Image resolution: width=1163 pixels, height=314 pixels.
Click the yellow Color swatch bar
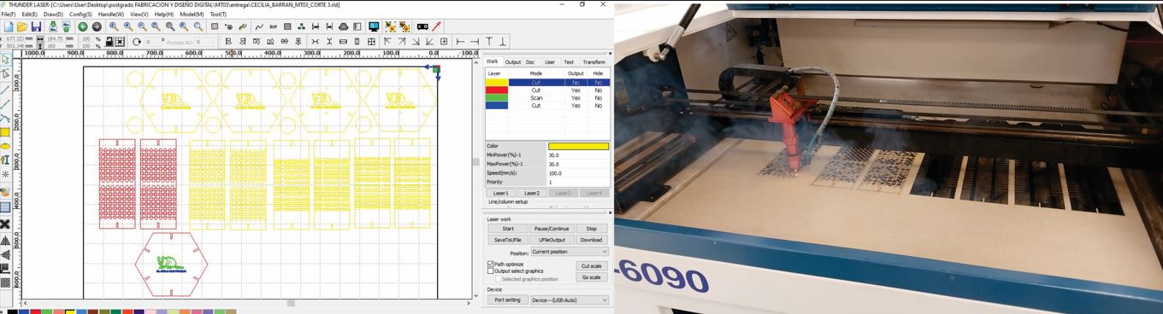578,146
